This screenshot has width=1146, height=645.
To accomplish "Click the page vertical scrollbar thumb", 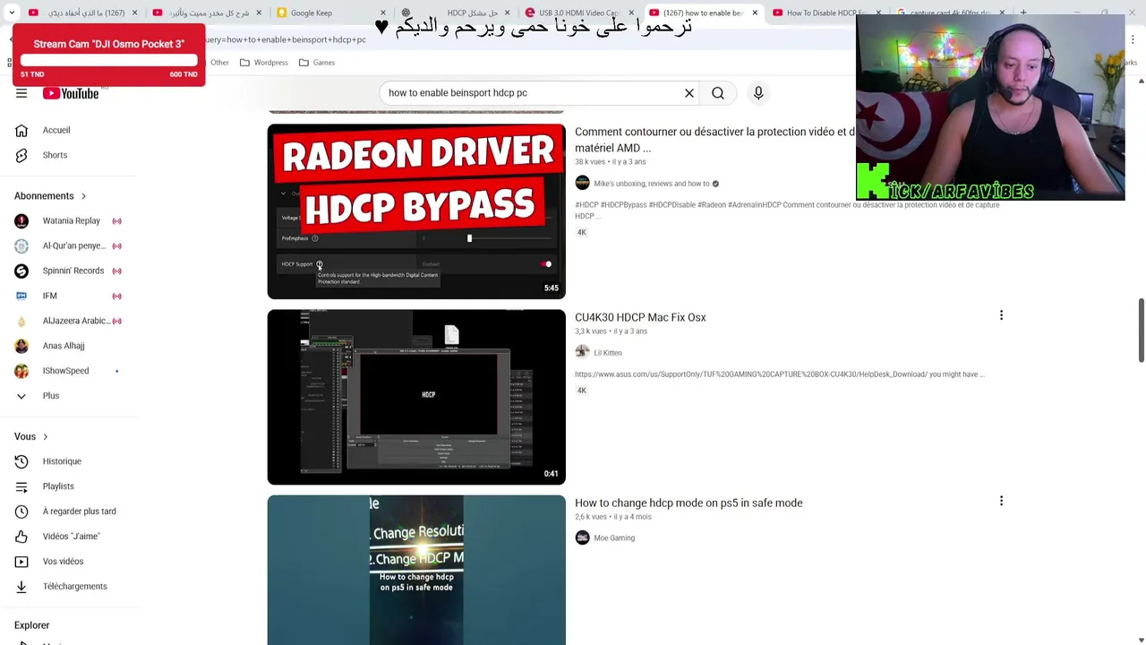I will click(x=1141, y=331).
